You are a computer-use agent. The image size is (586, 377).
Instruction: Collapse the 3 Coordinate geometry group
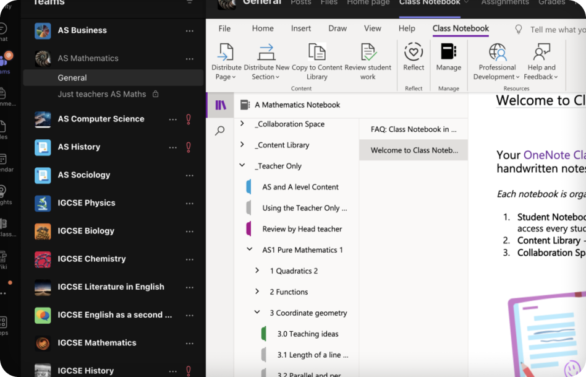click(x=257, y=312)
